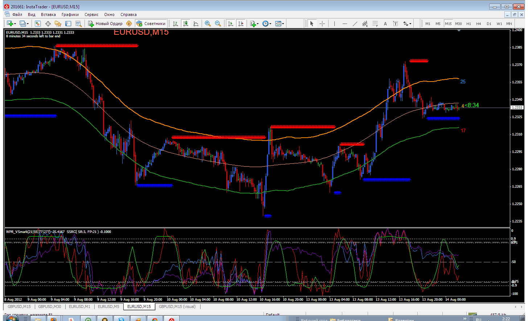This screenshot has height=321, width=528.
Task: Switch to GBPUSD,M30 chart tab
Action: pos(50,307)
